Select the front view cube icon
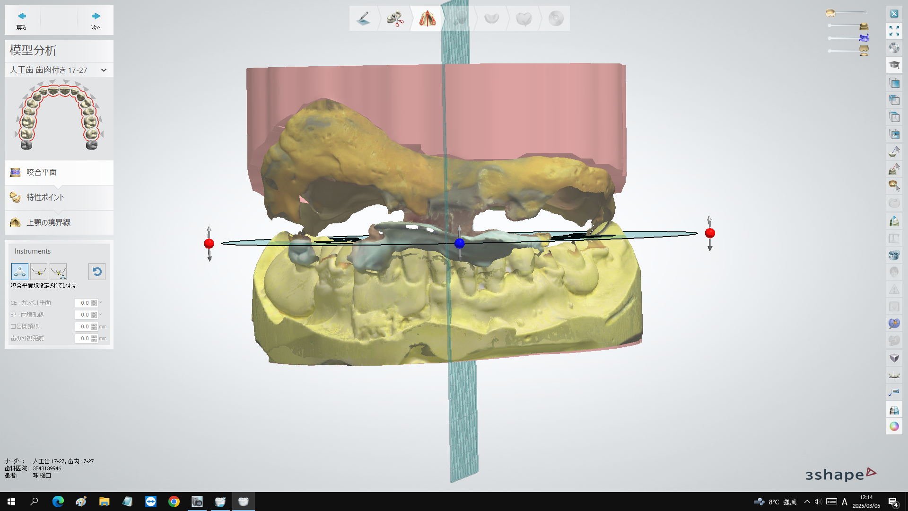This screenshot has width=908, height=511. tap(894, 83)
